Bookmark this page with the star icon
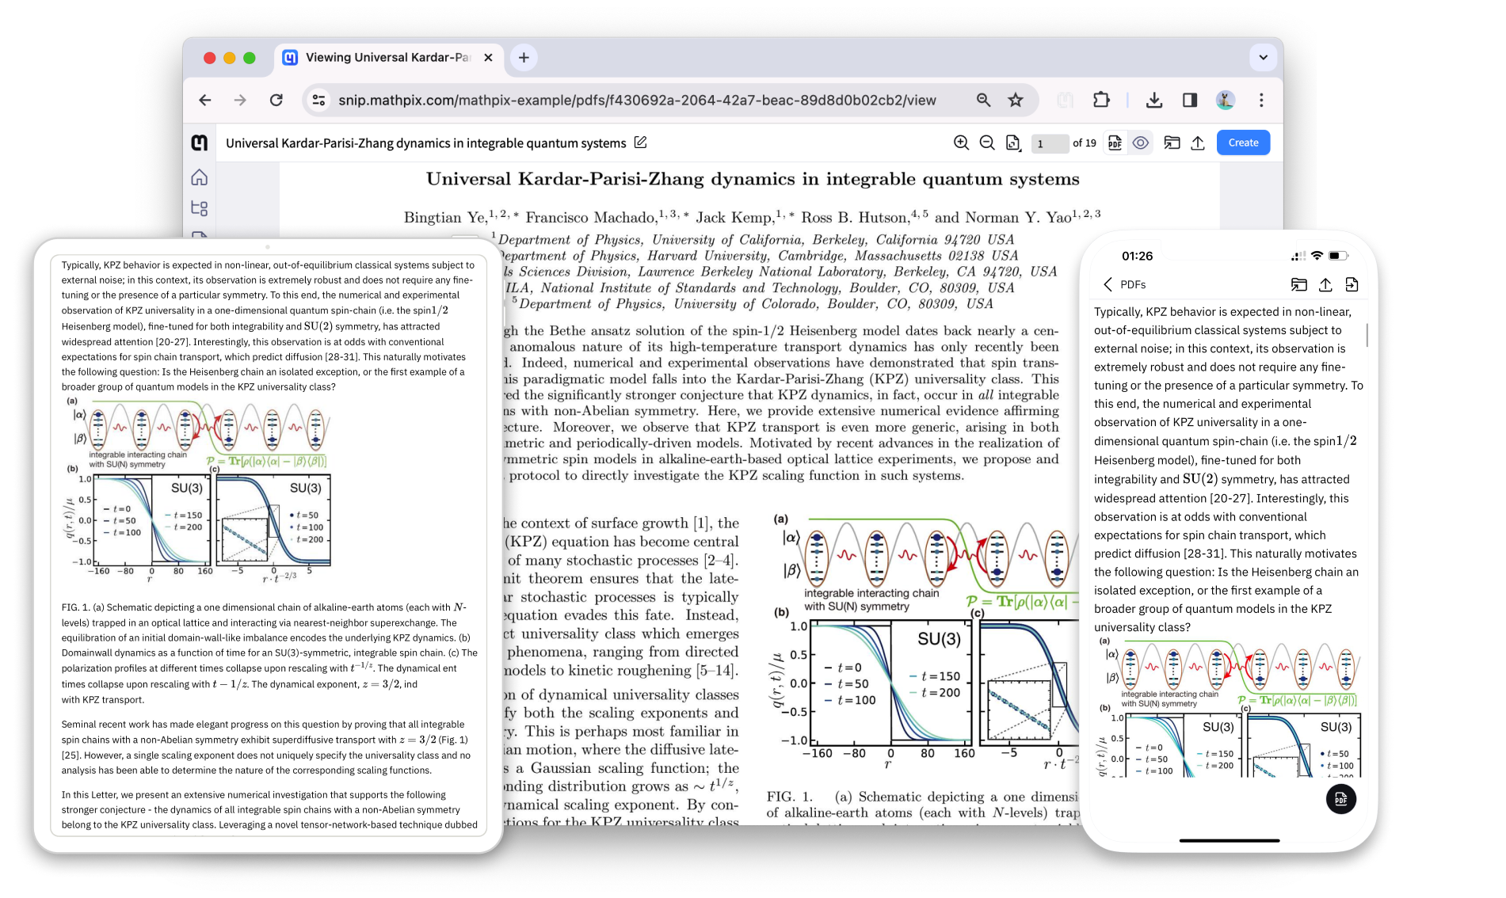The height and width of the screenshot is (898, 1506). [1016, 100]
